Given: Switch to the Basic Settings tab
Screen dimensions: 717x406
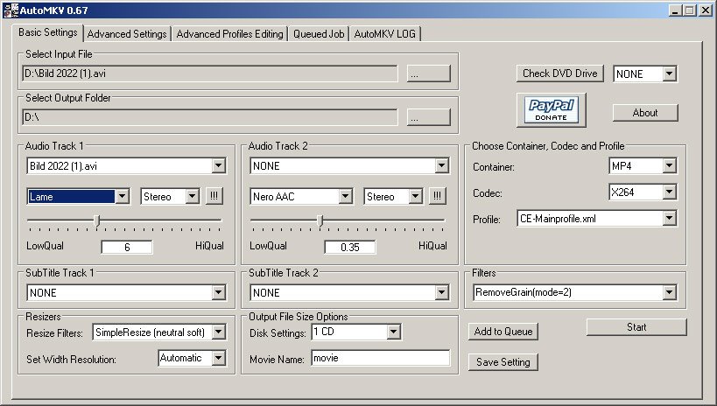Looking at the screenshot, I should click(48, 32).
